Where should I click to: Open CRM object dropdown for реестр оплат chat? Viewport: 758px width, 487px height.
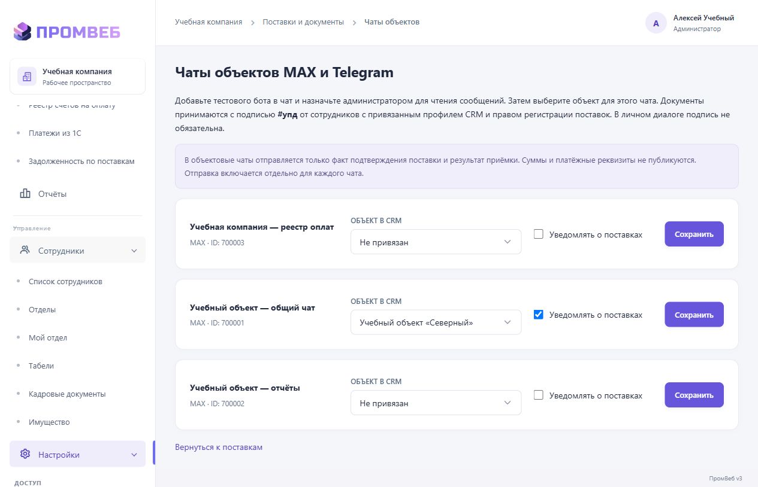coord(436,242)
